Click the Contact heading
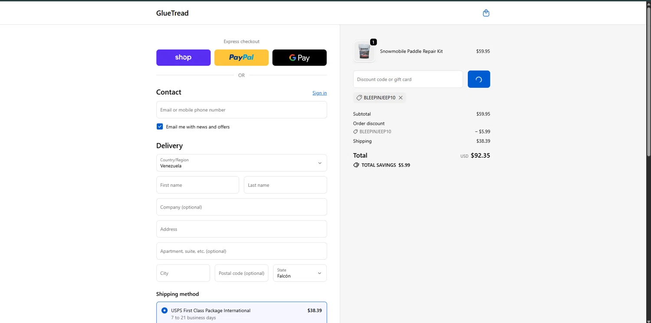651x323 pixels. 169,92
